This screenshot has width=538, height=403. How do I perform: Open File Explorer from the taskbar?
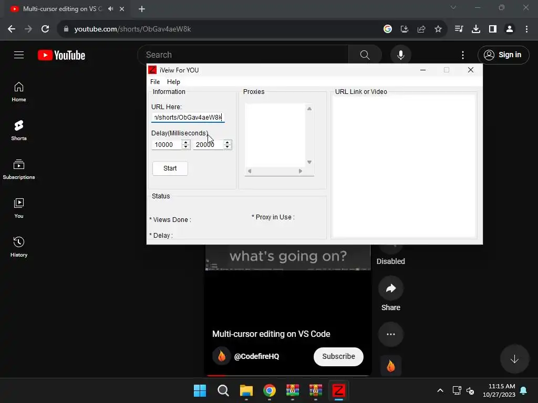pos(246,390)
